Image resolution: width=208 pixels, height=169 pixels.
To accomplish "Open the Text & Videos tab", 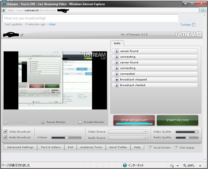I will tap(51, 147).
